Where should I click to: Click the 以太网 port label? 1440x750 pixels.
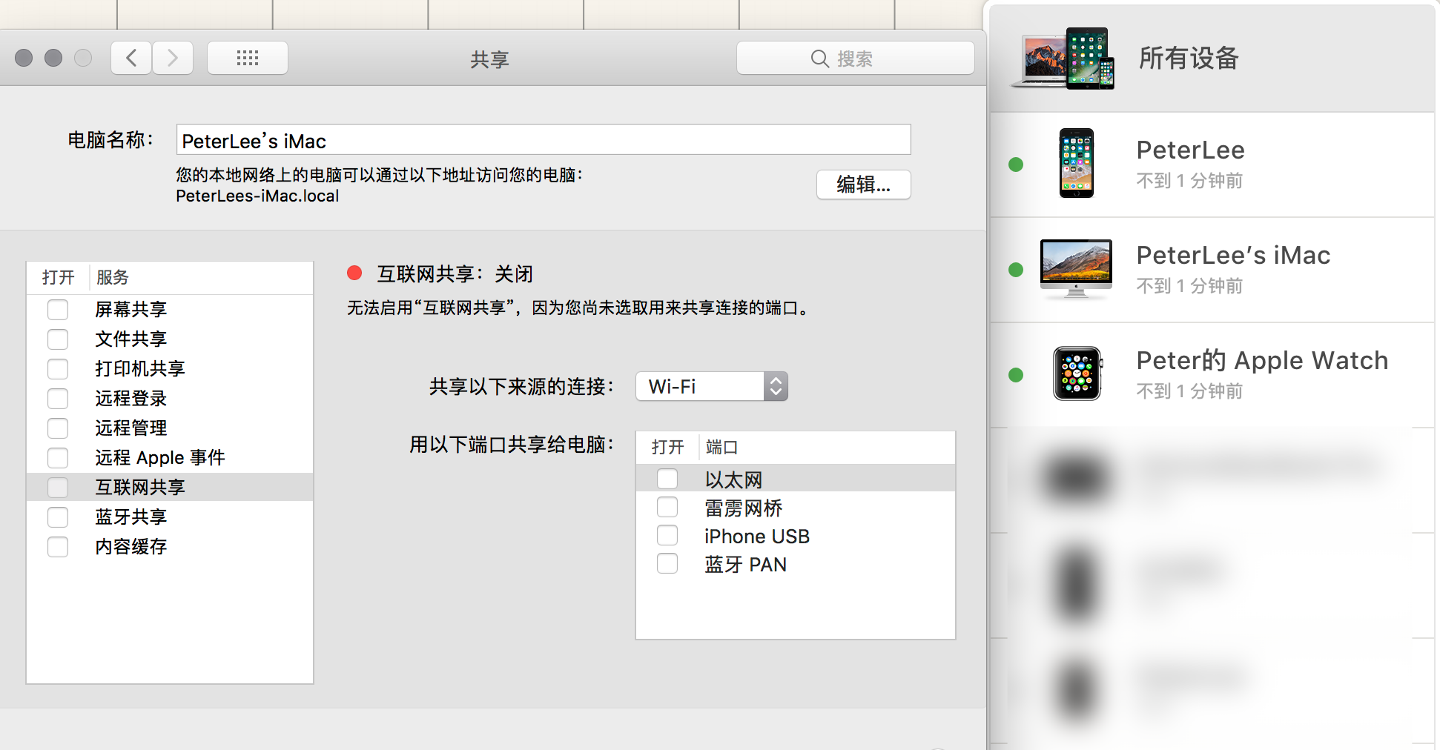point(733,479)
